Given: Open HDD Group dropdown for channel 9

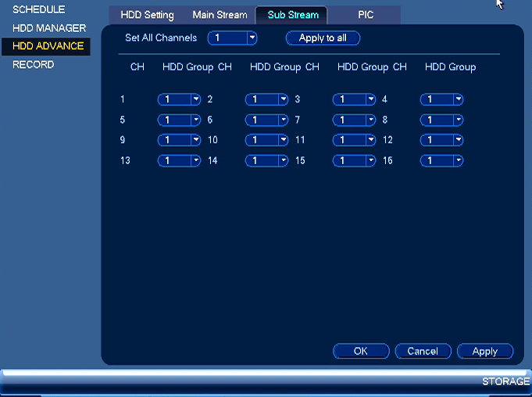Looking at the screenshot, I should [179, 140].
